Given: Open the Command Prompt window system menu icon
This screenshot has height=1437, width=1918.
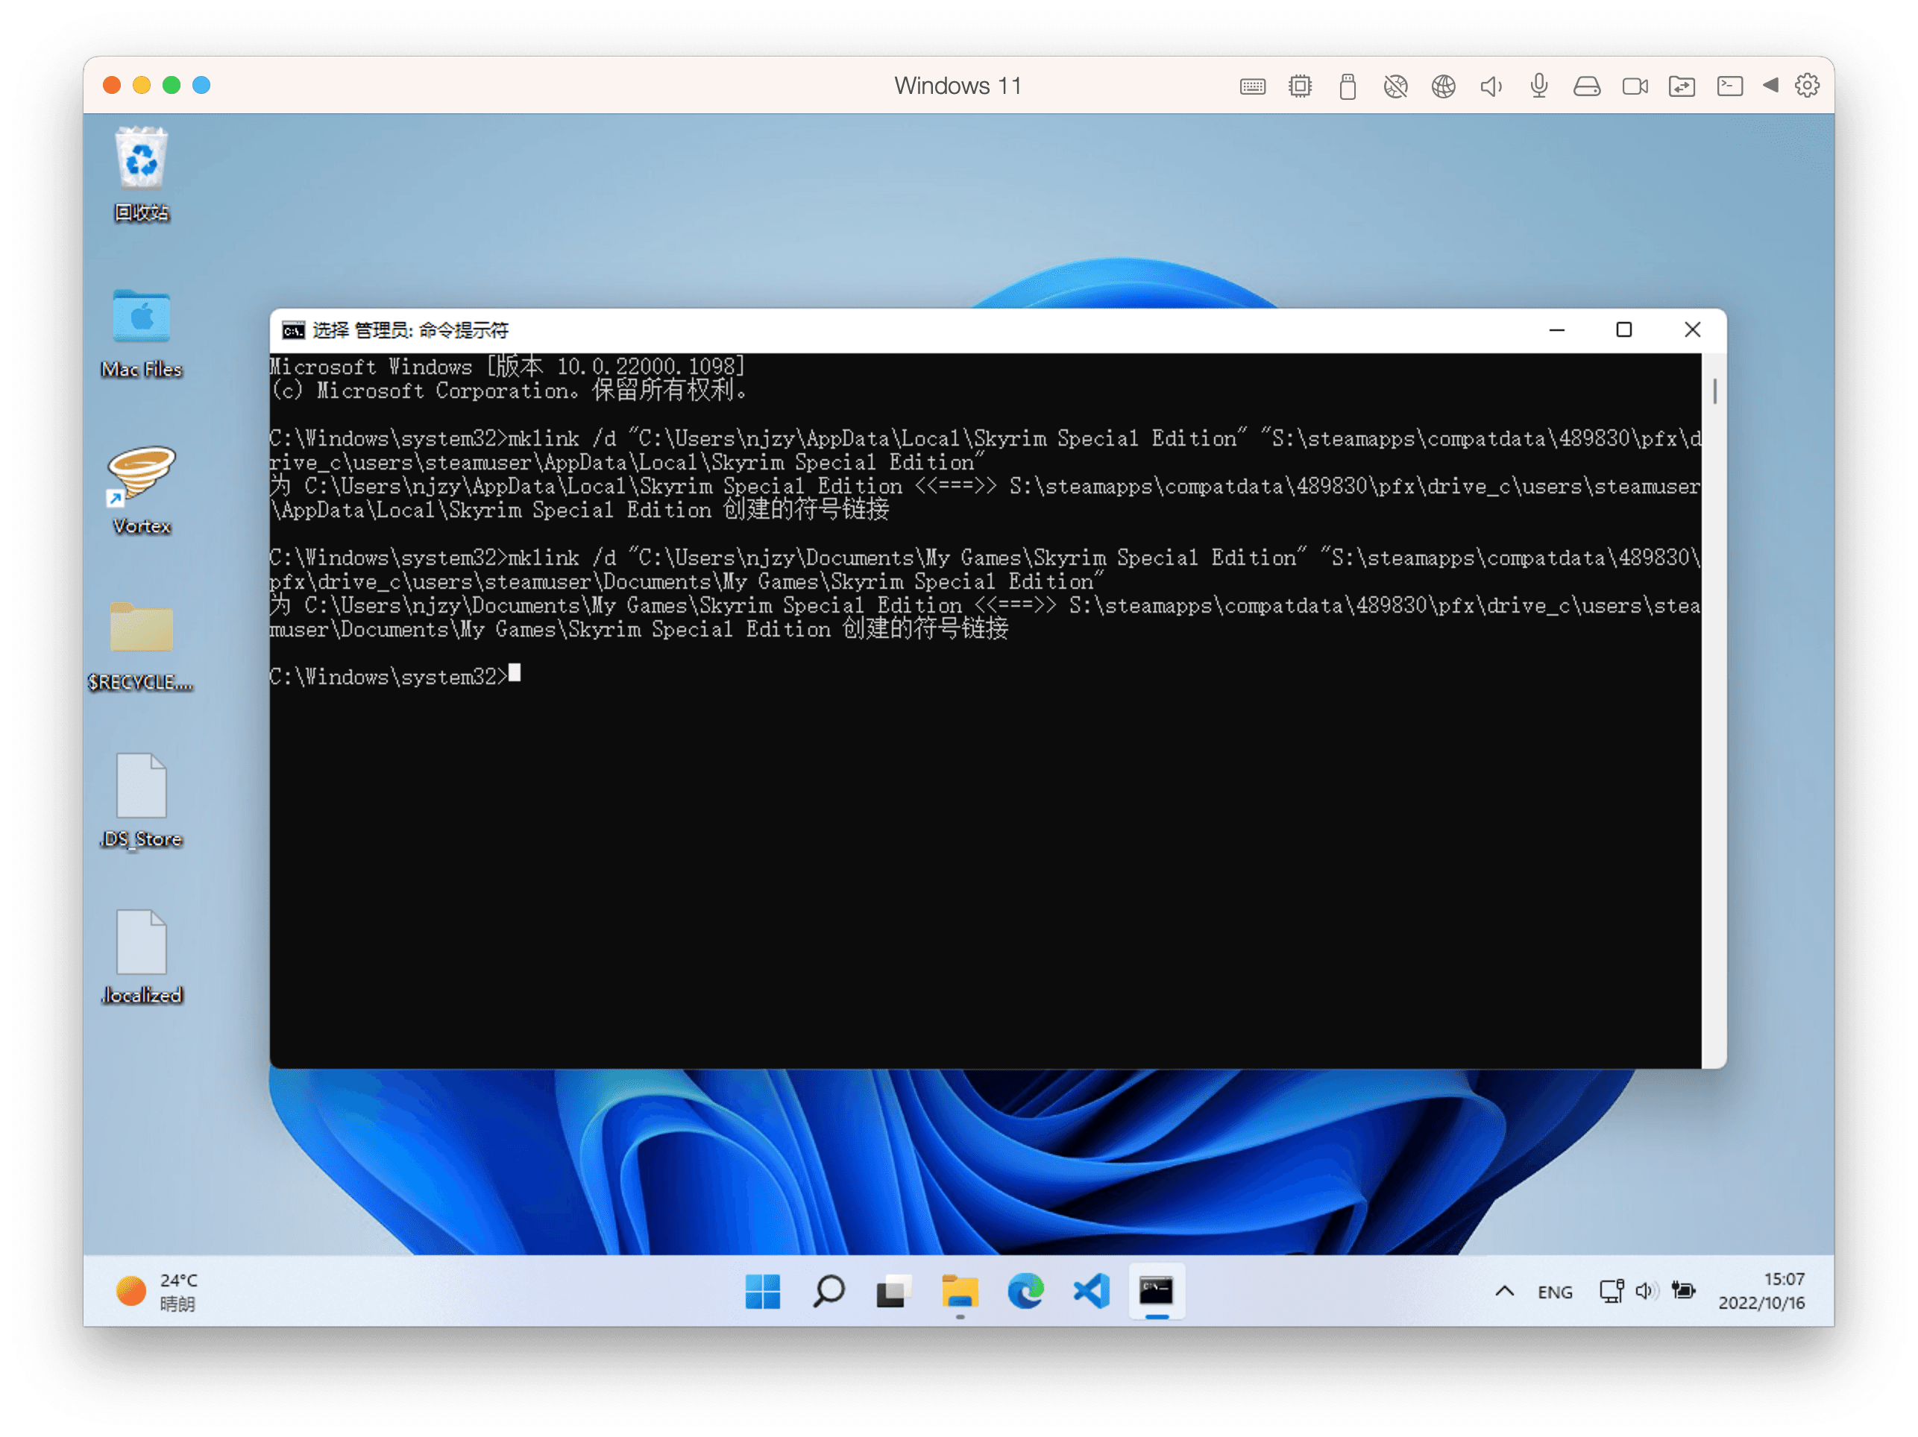Looking at the screenshot, I should (293, 330).
